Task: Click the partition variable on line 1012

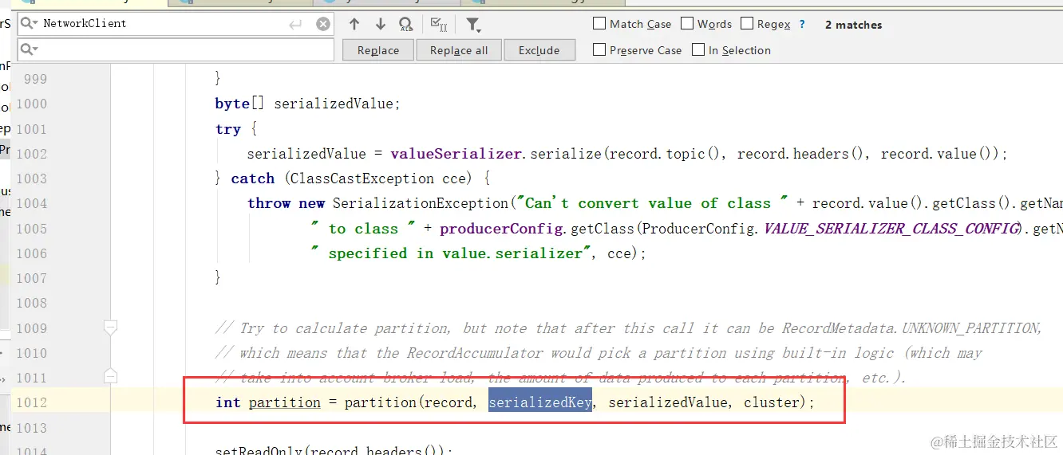Action: (x=284, y=402)
